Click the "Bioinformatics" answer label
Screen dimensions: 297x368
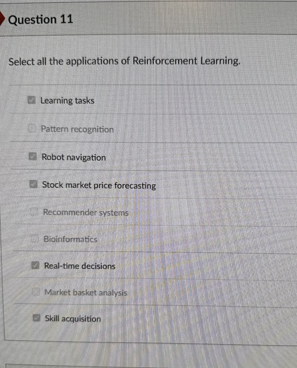pos(70,239)
